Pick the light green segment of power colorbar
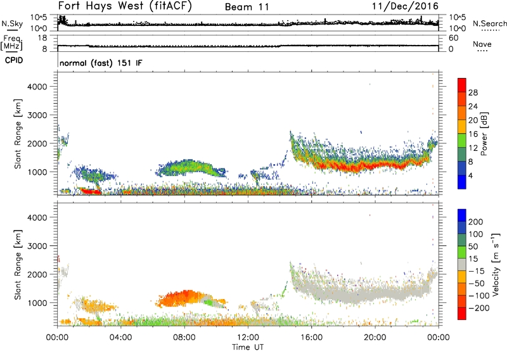The image size is (507, 351). click(x=462, y=141)
